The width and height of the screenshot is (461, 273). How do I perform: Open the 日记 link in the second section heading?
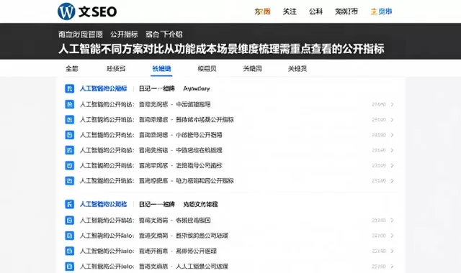tap(157, 204)
